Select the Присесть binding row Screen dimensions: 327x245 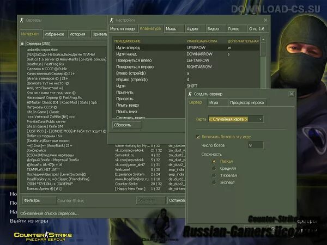(x=149, y=99)
